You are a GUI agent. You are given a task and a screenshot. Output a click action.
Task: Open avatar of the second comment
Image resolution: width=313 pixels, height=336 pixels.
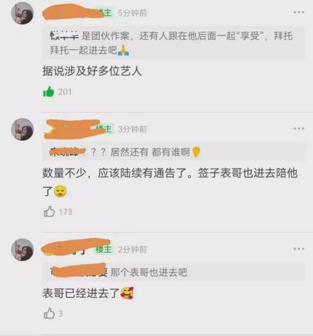[x=22, y=130]
